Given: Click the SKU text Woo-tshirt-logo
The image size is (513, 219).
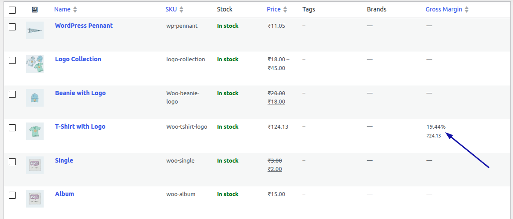Looking at the screenshot, I should pos(187,127).
